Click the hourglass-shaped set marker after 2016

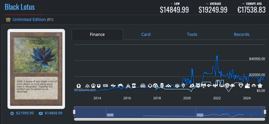pyautogui.click(x=134, y=85)
